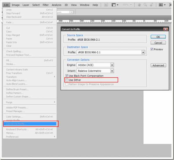This screenshot has height=160, width=174.
Task: Open the Window menu
Action: (x=85, y=5)
